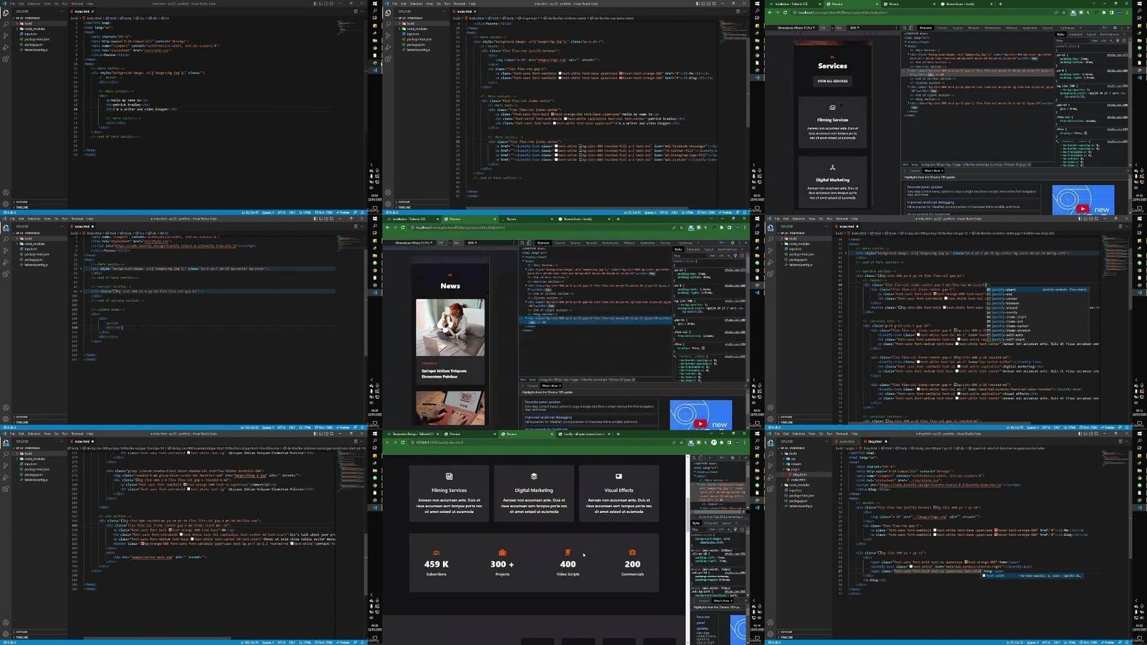Click VIEW ALL SERVICES button in top-right Chrome page

click(x=832, y=81)
